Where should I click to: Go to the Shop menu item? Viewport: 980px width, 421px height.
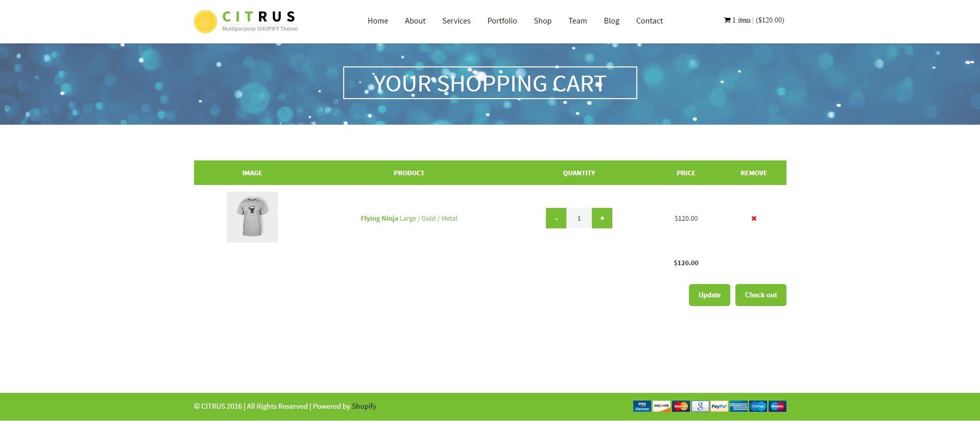tap(543, 21)
